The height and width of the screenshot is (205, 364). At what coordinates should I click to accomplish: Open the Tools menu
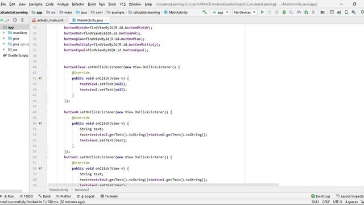click(112, 4)
